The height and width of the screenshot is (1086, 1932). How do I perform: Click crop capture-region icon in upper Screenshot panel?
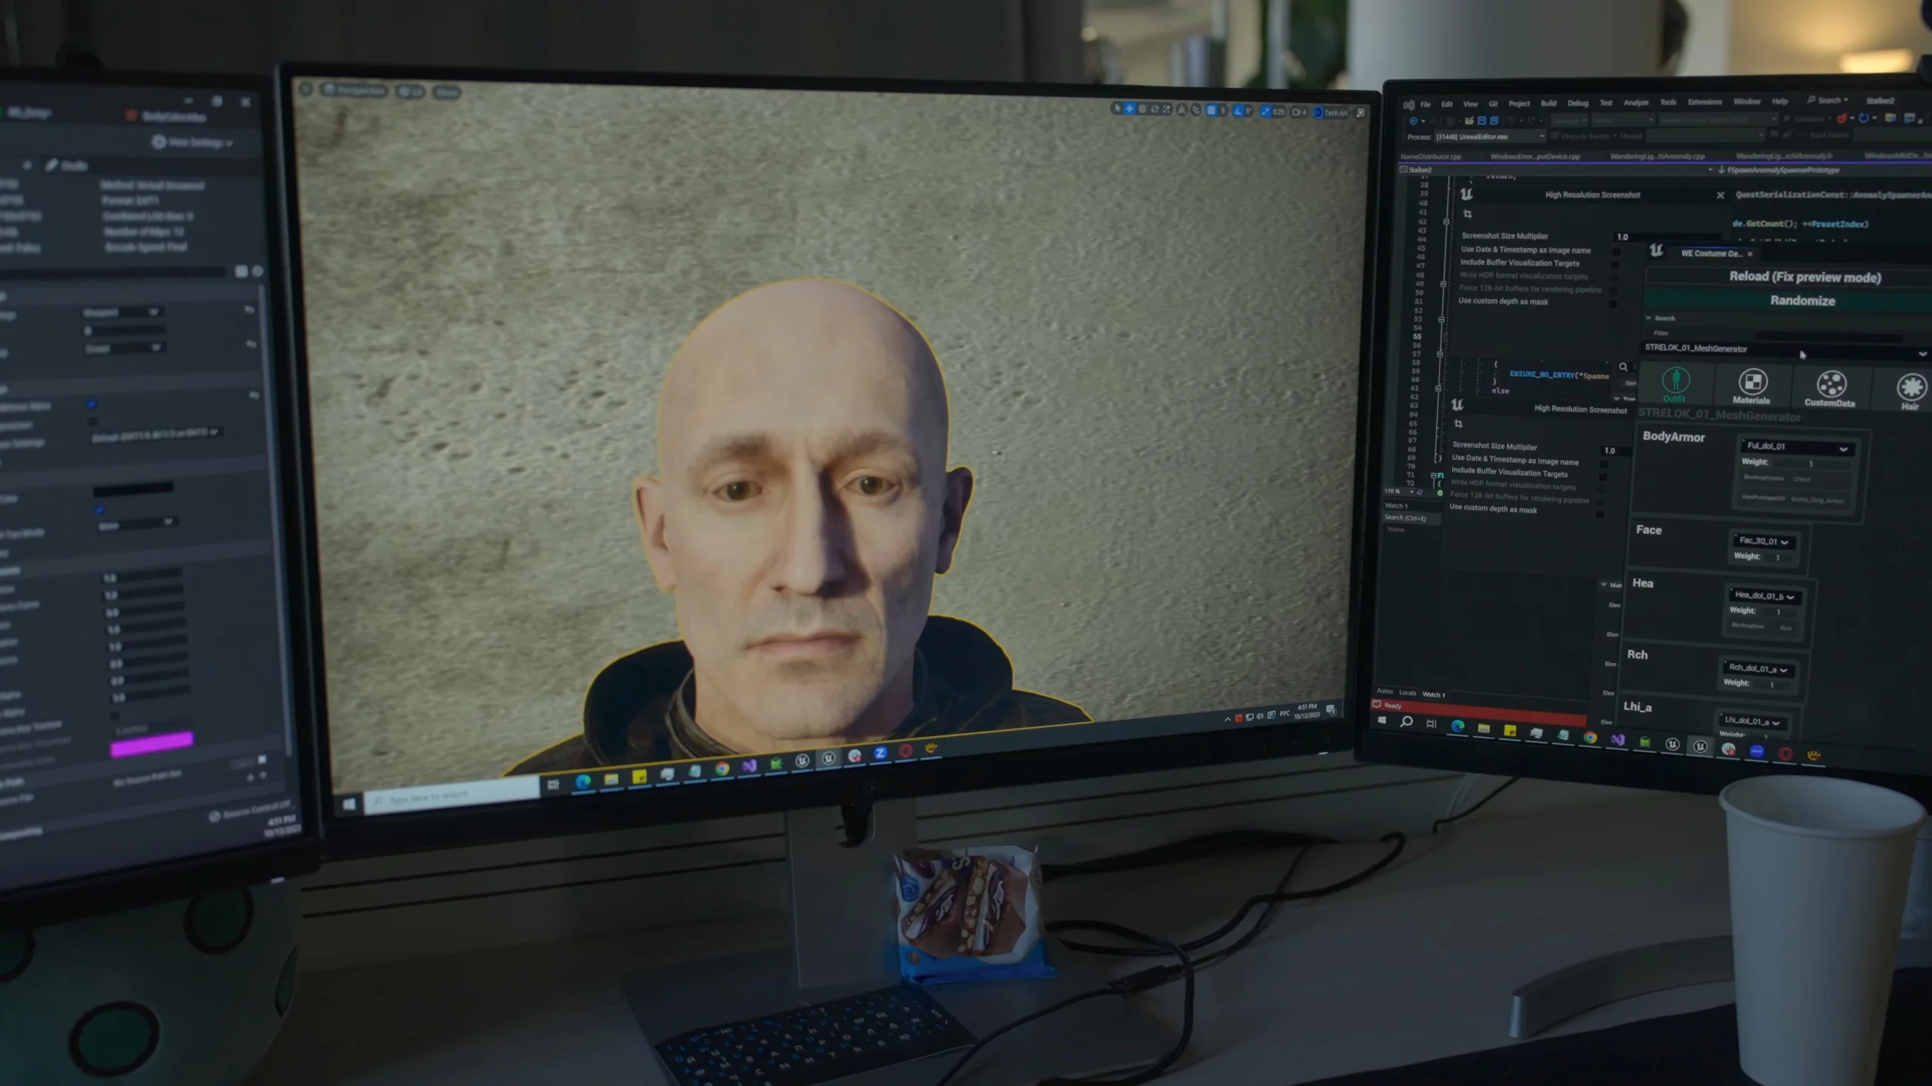(1468, 214)
